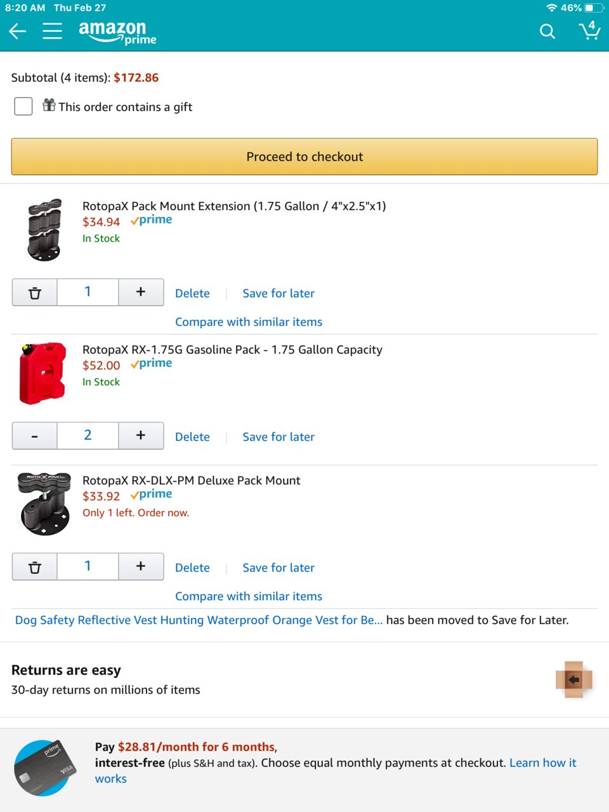This screenshot has width=609, height=812.
Task: Tap the trash icon for Pack Mount Extension
Action: coord(35,292)
